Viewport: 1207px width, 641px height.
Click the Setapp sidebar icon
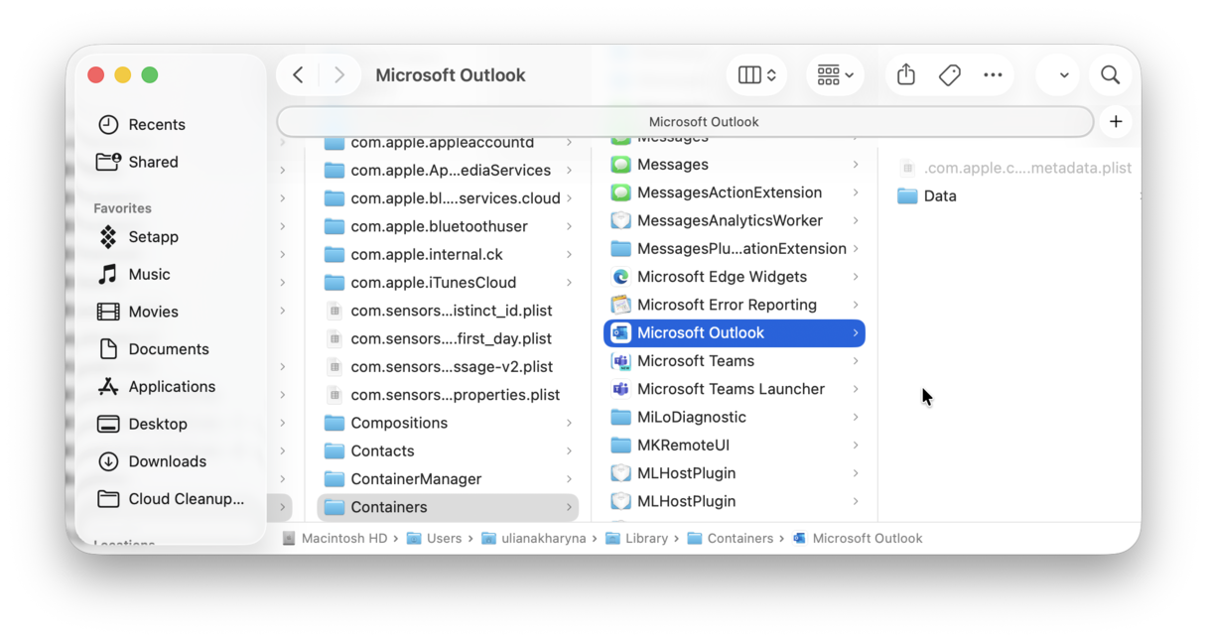pos(108,237)
